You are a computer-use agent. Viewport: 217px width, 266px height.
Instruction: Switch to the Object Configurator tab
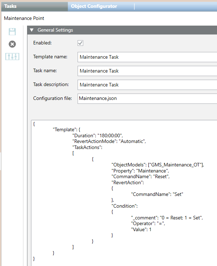(x=94, y=6)
